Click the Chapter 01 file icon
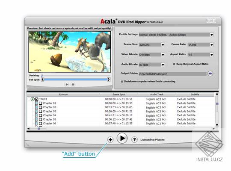This screenshot has width=231, height=171. pyautogui.click(x=36, y=103)
